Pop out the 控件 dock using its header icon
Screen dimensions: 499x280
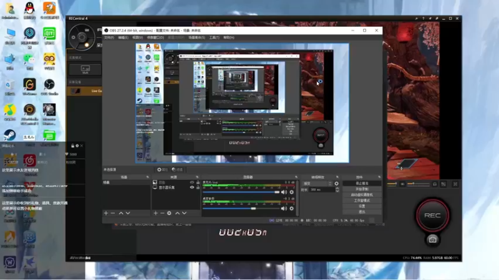pos(379,177)
